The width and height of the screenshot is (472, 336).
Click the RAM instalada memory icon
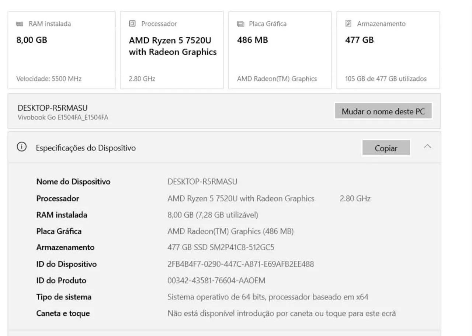pos(20,24)
